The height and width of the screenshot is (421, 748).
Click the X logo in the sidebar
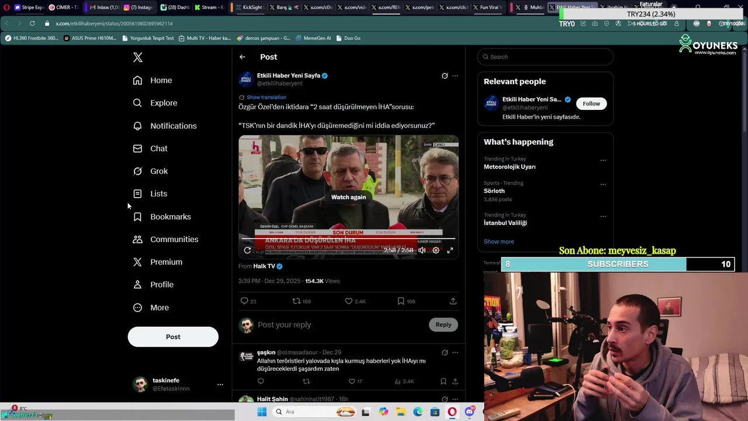coord(138,57)
